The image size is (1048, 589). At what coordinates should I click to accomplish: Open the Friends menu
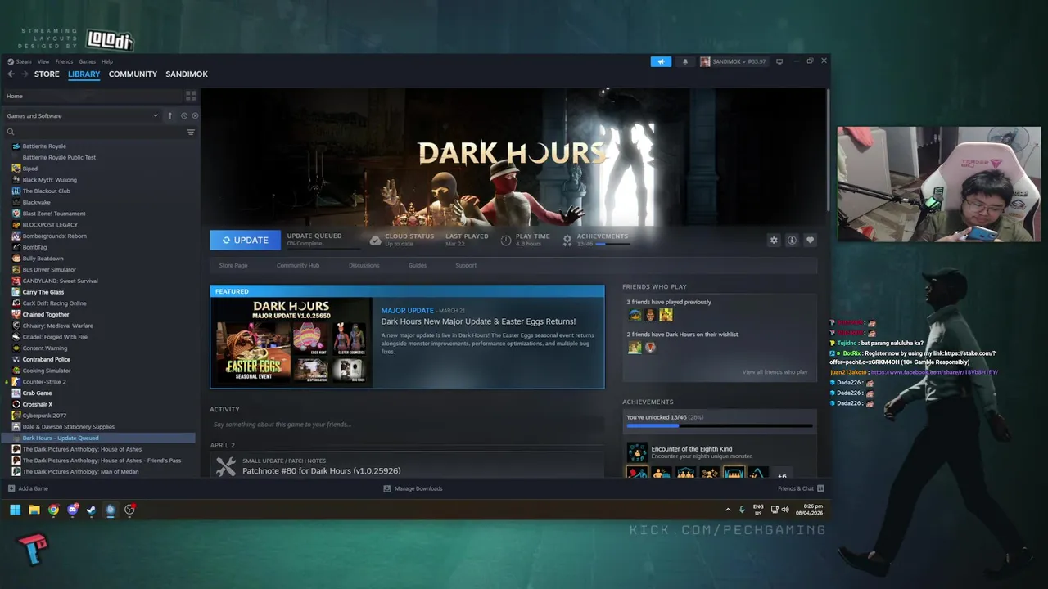coord(64,61)
